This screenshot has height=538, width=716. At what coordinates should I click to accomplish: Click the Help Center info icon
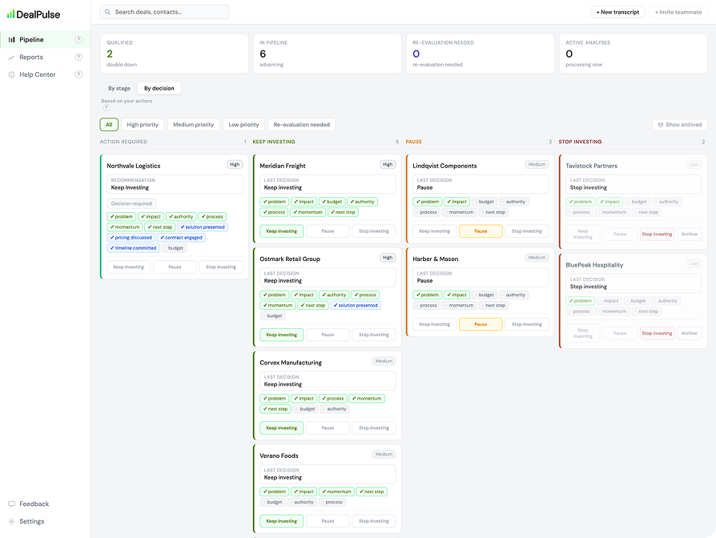pos(11,74)
